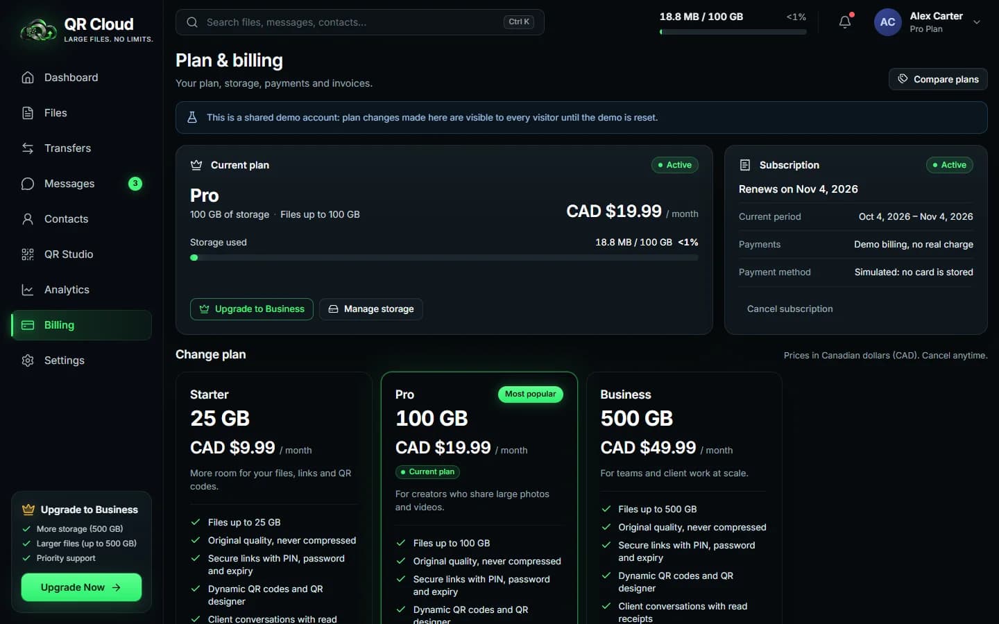Click the Analytics chart icon

click(28, 290)
